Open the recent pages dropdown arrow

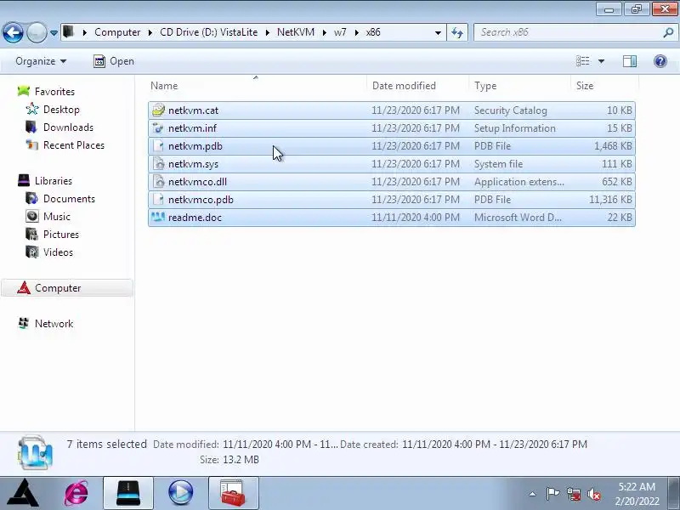(54, 32)
